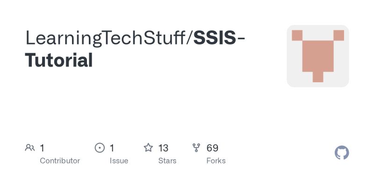Click the avatar's bottom pink stem block
Screen dimensions: 374x187
318,77
